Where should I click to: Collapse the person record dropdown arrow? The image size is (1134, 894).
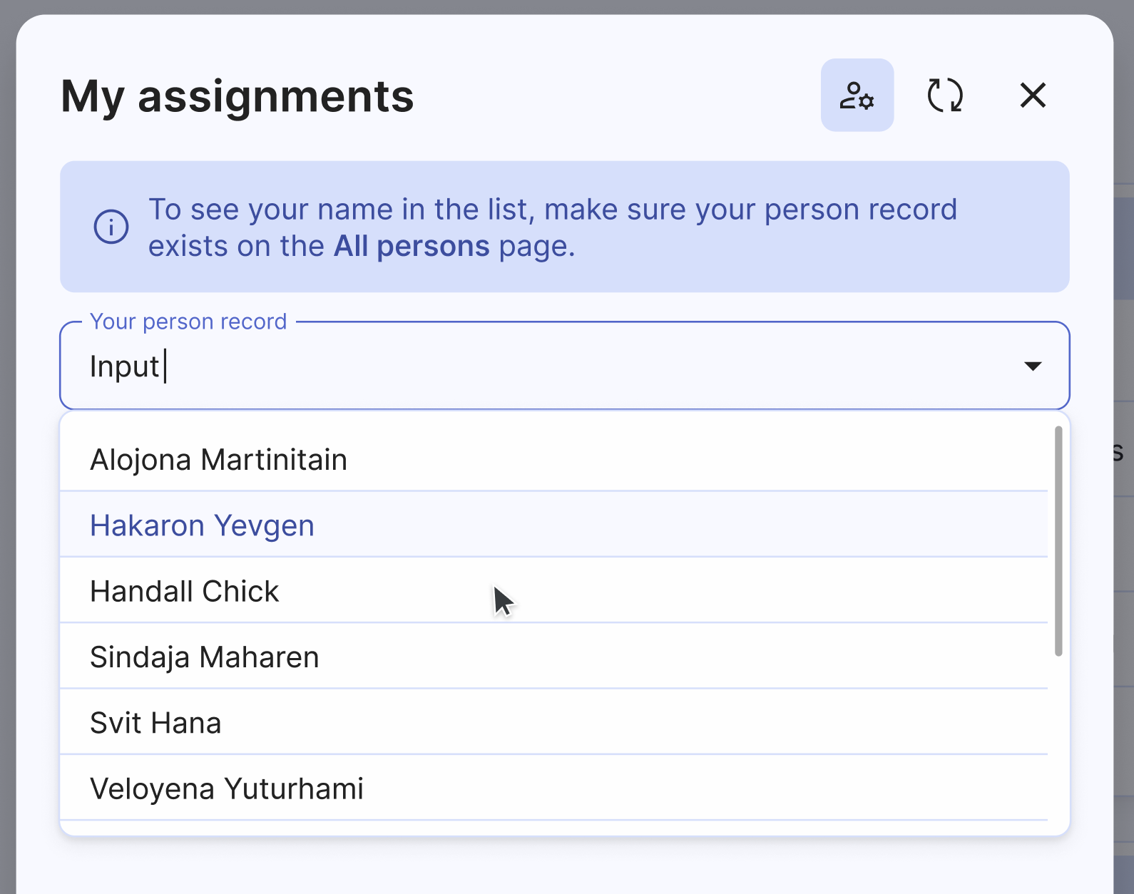[1033, 366]
